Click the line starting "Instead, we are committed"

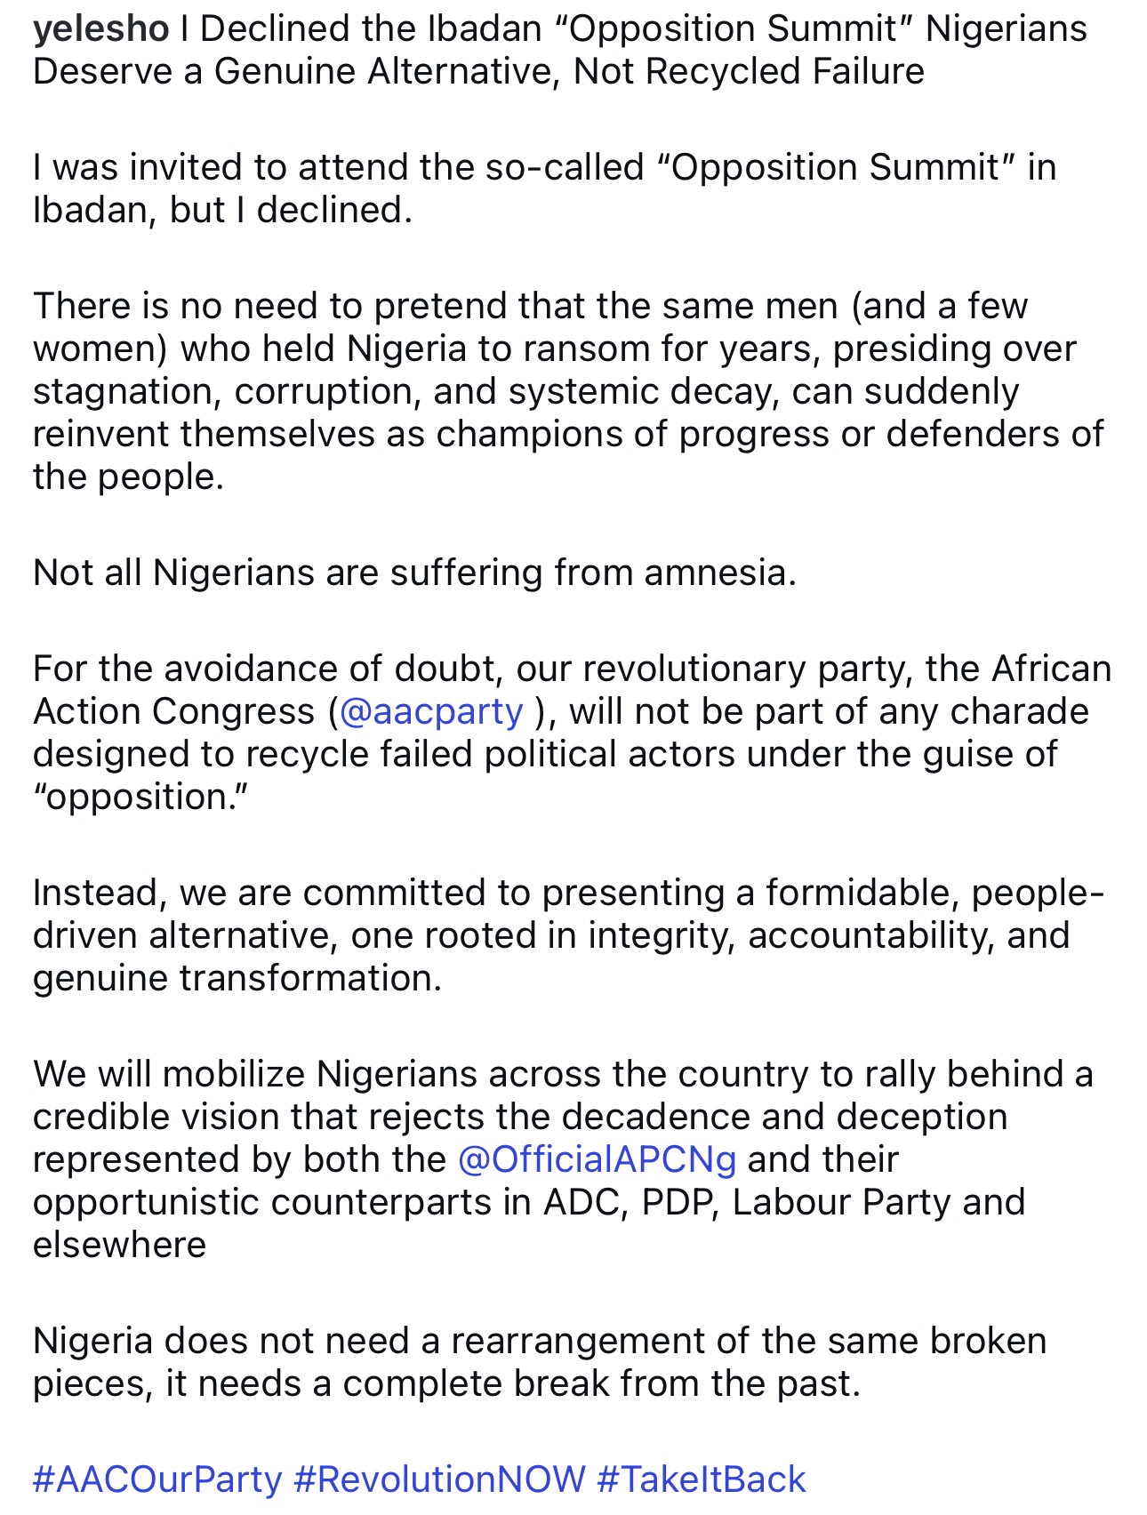click(568, 893)
